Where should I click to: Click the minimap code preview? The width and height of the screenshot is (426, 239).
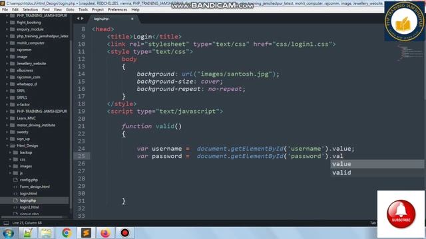pyautogui.click(x=409, y=53)
